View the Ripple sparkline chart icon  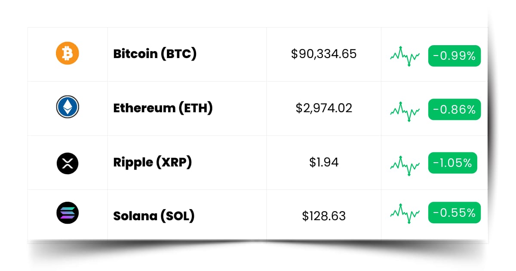(405, 165)
